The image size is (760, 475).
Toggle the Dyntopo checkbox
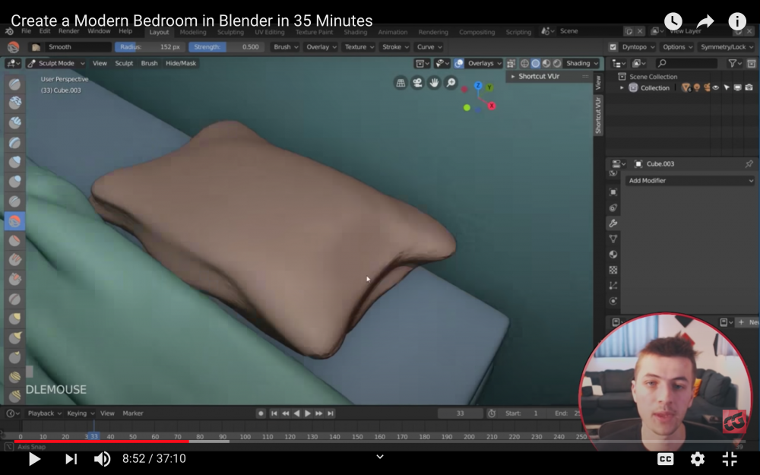coord(613,47)
